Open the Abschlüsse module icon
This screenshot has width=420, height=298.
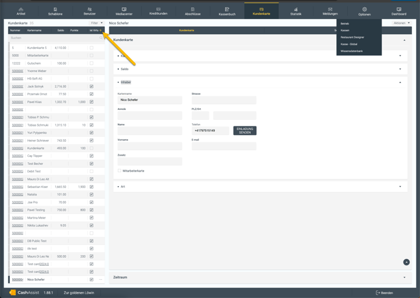(192, 9)
